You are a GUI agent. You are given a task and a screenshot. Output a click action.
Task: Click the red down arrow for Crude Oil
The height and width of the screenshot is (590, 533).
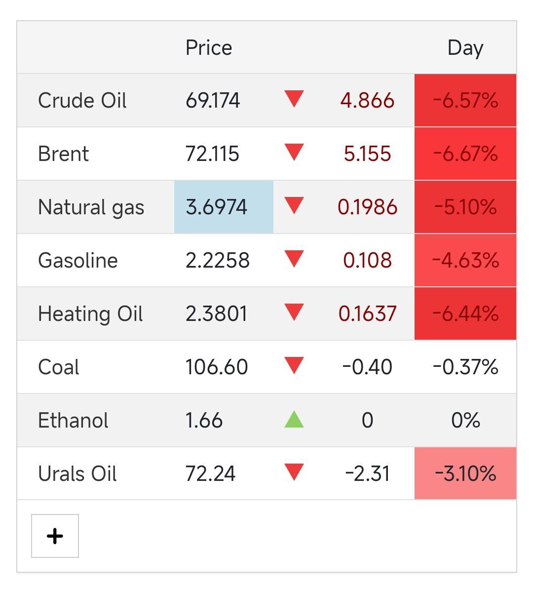point(294,99)
